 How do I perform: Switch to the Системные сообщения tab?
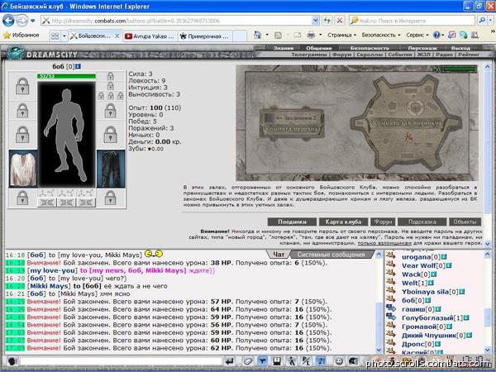331,255
